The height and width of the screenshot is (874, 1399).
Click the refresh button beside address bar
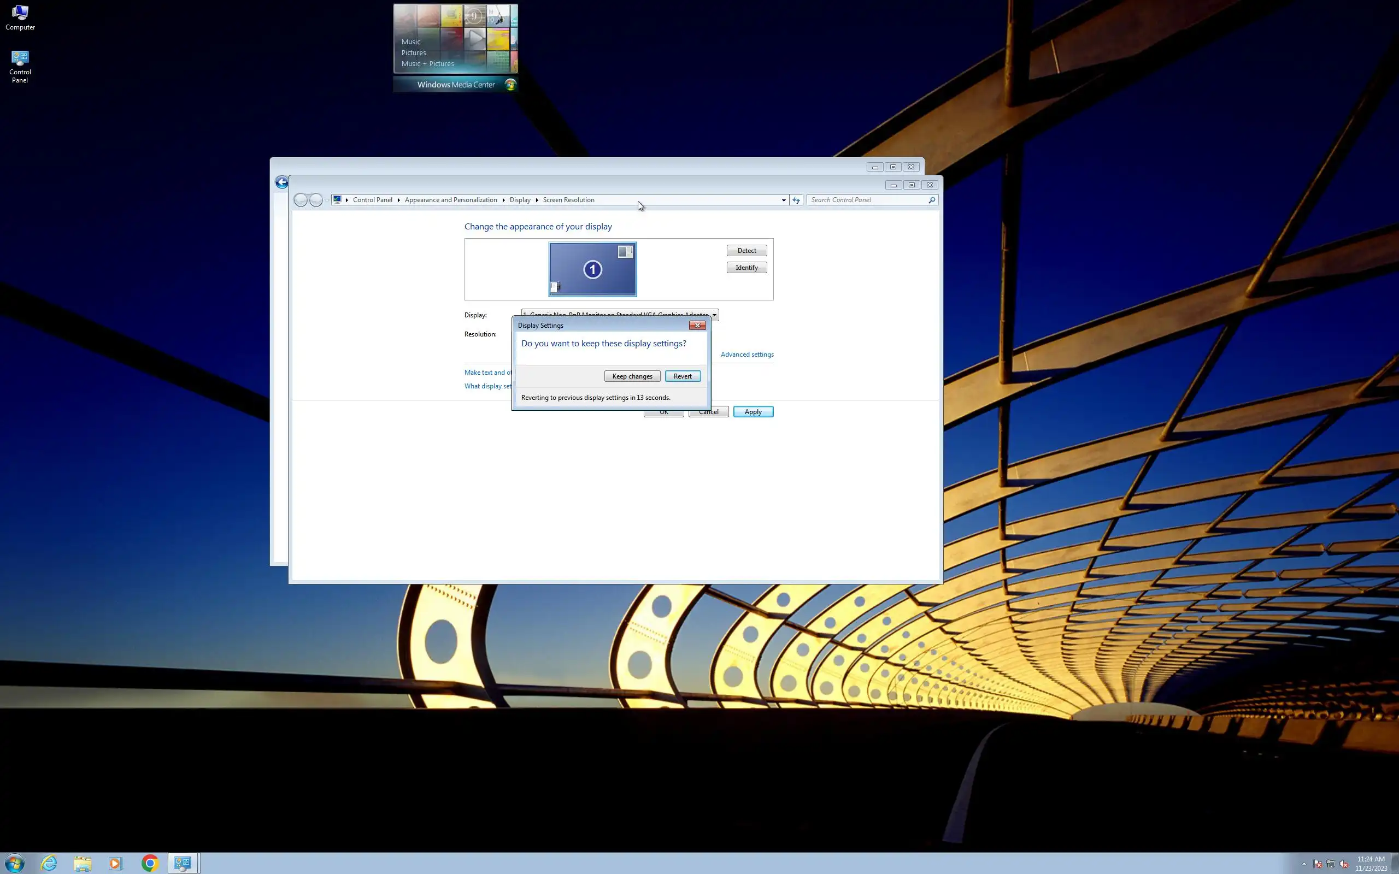[796, 200]
